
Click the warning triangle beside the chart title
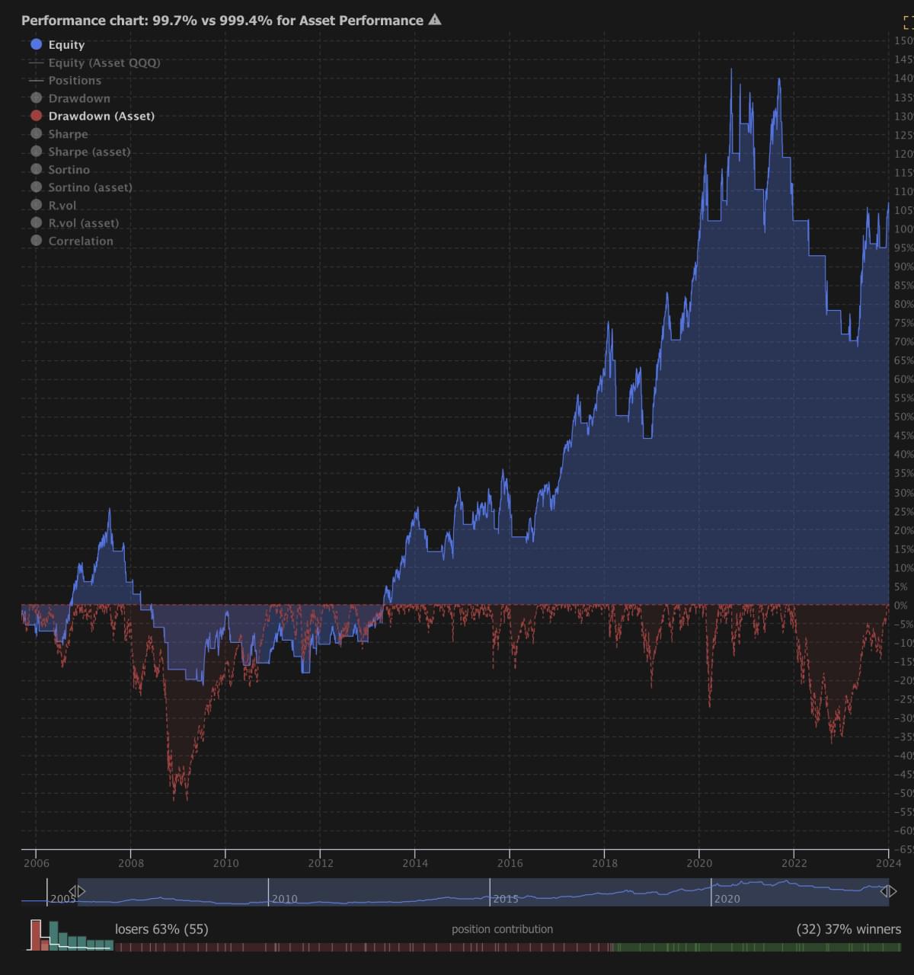[x=433, y=21]
